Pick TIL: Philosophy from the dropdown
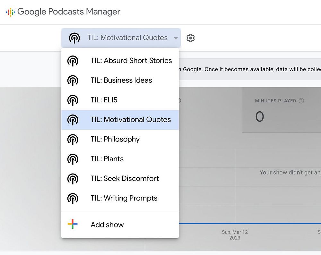The width and height of the screenshot is (321, 255). [x=115, y=139]
